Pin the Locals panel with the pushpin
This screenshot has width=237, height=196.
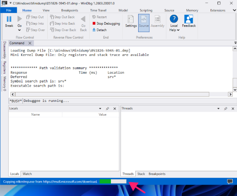pos(107,108)
